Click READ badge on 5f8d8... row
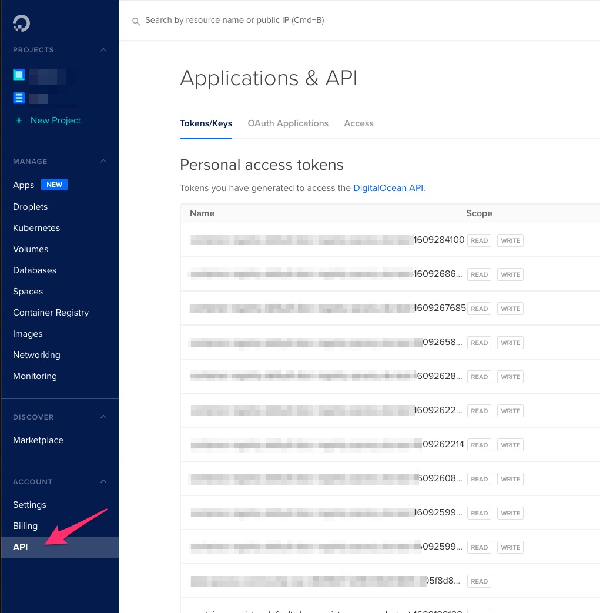 click(479, 581)
